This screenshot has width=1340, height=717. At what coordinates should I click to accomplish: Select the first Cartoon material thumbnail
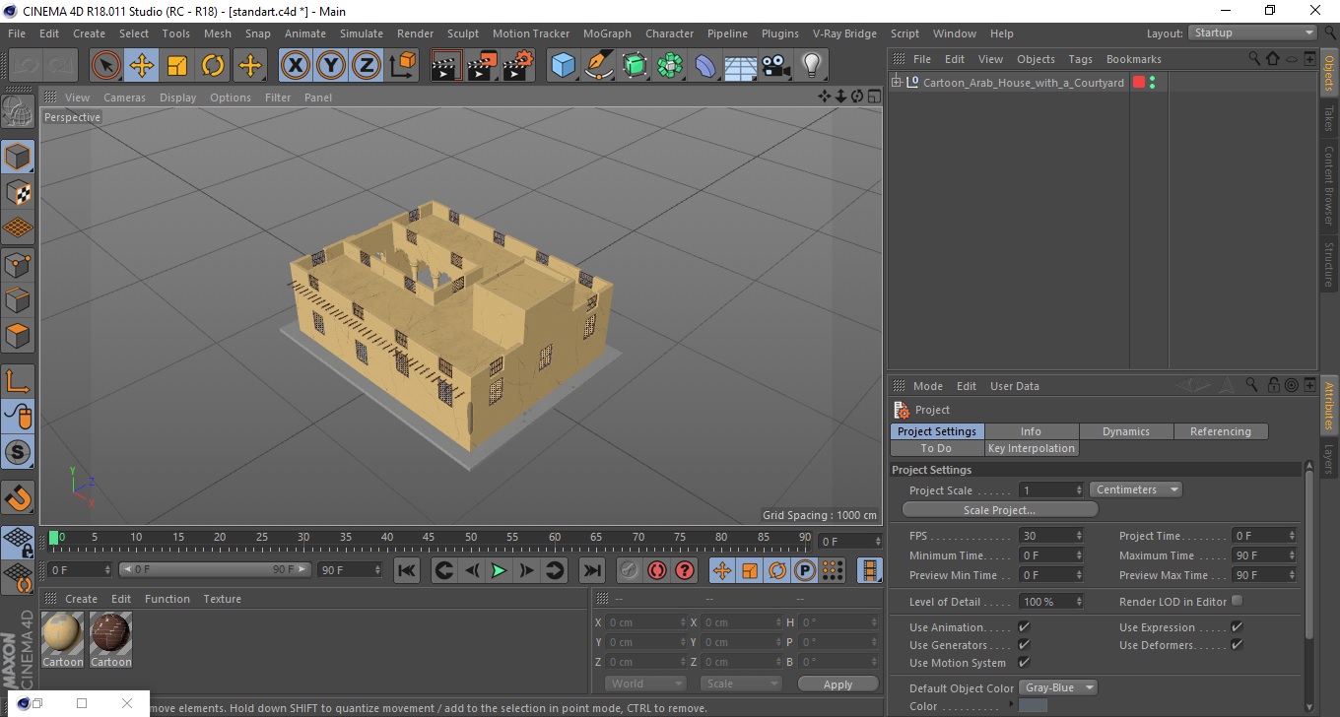(62, 633)
